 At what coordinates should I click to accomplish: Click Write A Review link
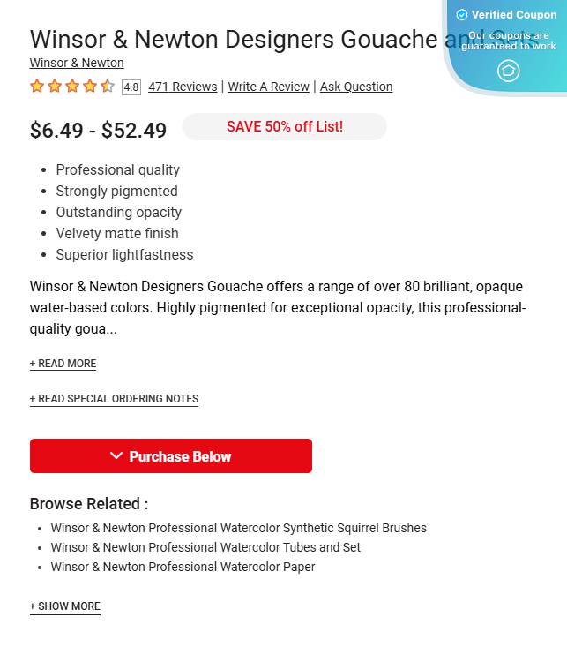[x=268, y=87]
